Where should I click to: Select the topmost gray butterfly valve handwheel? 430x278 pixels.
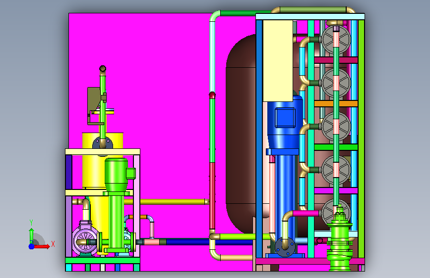(x=336, y=40)
